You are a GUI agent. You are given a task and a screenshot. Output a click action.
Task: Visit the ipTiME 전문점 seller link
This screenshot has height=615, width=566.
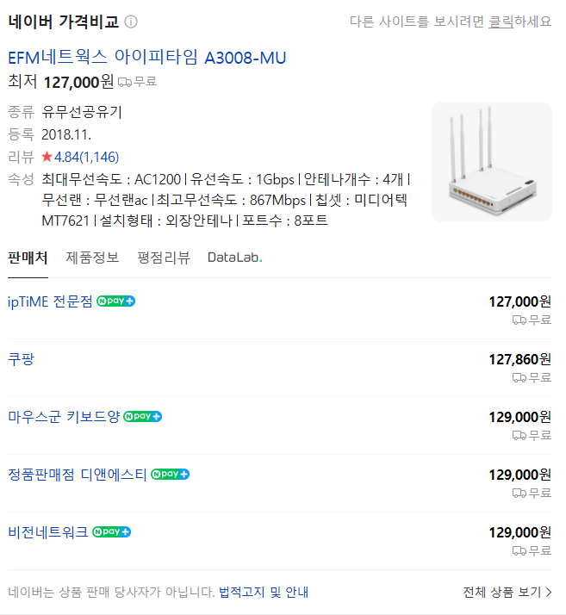(50, 301)
